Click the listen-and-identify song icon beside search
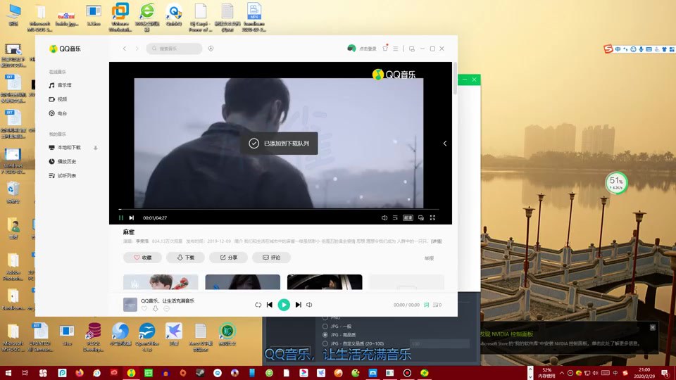 pyautogui.click(x=211, y=49)
